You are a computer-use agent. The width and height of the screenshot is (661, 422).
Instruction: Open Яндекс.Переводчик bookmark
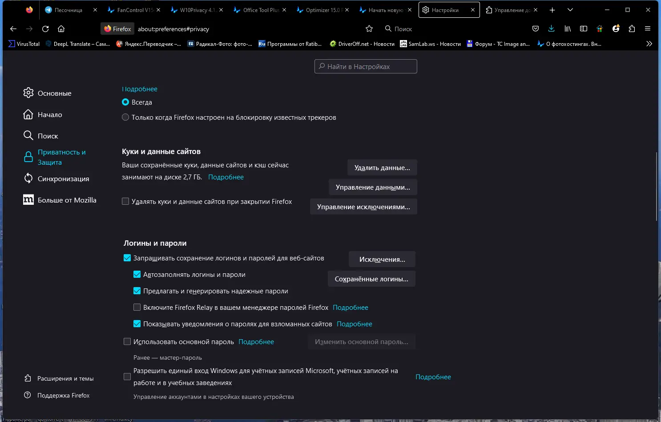(x=149, y=44)
